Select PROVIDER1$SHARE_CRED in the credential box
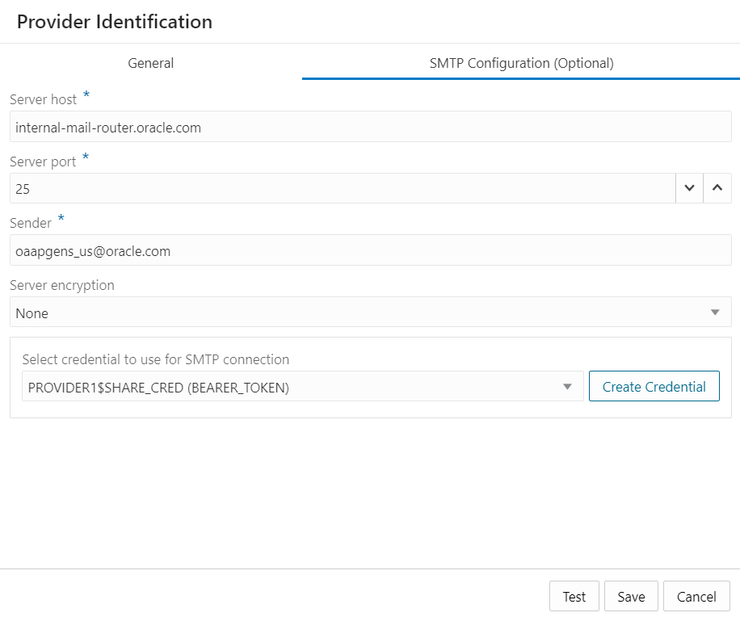Viewport: 740px width, 621px height. 299,386
